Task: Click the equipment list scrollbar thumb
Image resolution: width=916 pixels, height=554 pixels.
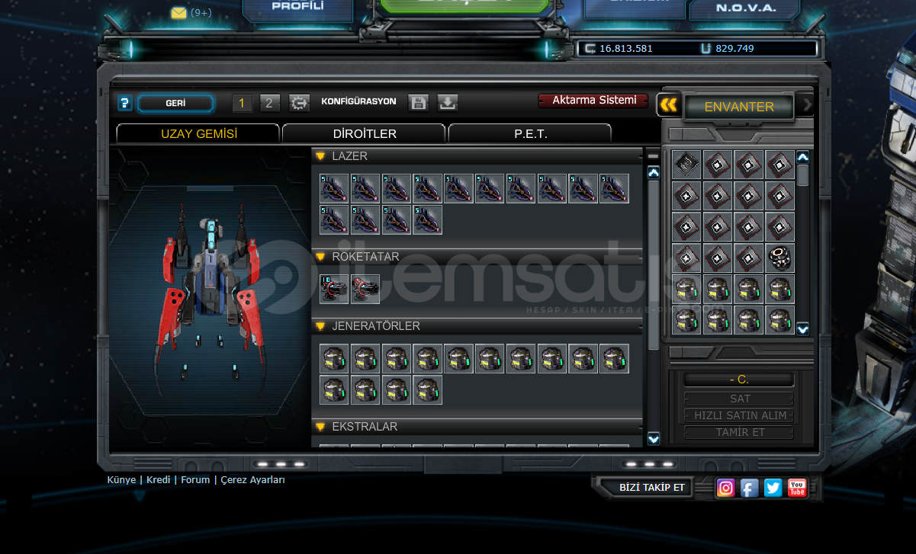Action: (653, 265)
